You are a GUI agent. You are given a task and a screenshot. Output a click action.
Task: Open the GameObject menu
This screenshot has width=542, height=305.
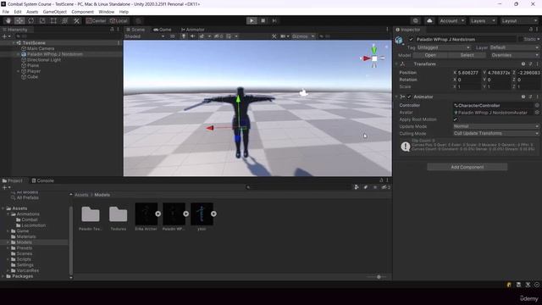[54, 12]
